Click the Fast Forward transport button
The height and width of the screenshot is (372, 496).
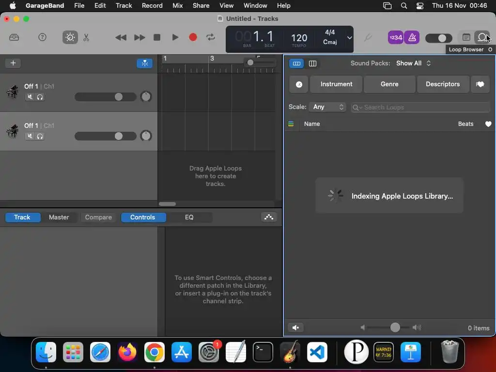(x=139, y=37)
